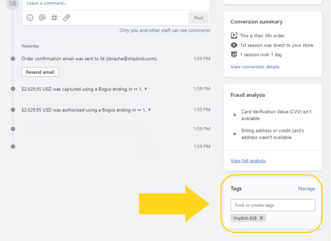The height and width of the screenshot is (241, 331).
Task: Click the returning order icon beside '0th order'
Action: [234, 35]
